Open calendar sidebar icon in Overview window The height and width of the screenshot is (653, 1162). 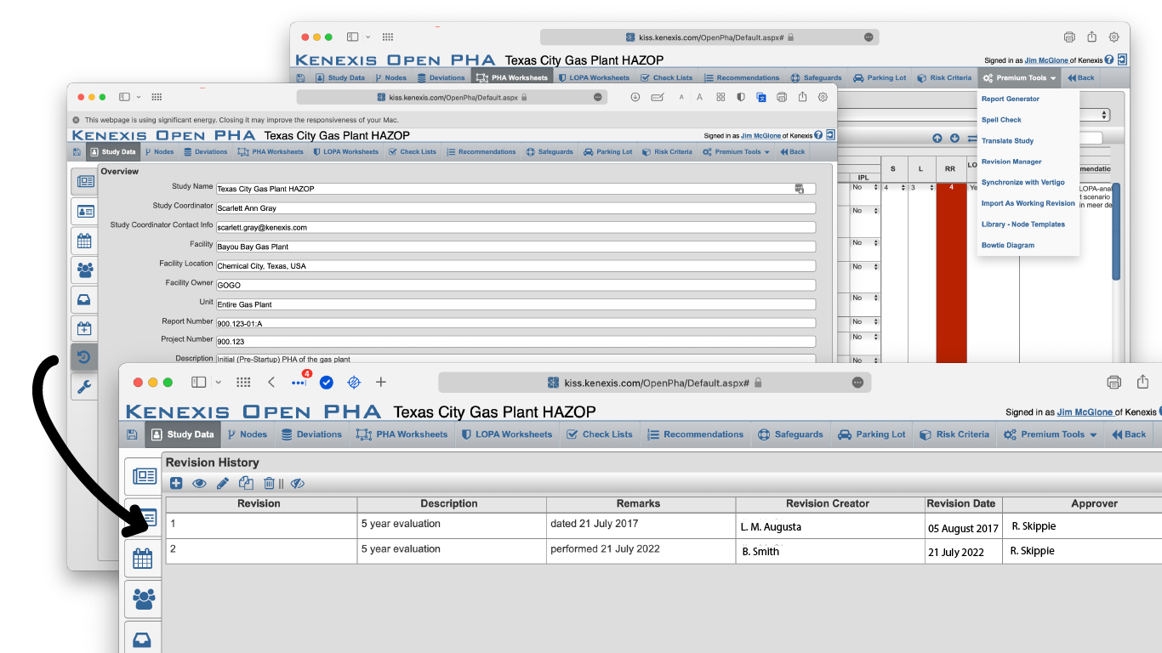pos(84,241)
